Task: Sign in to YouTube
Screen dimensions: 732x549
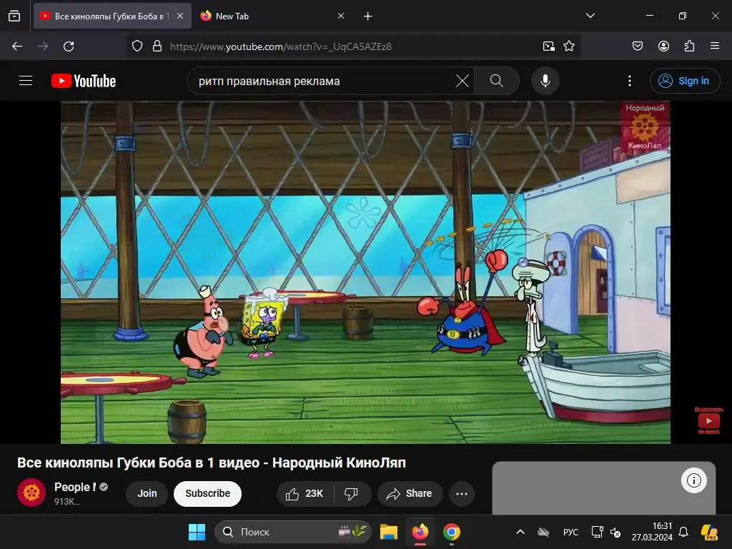Action: point(685,81)
